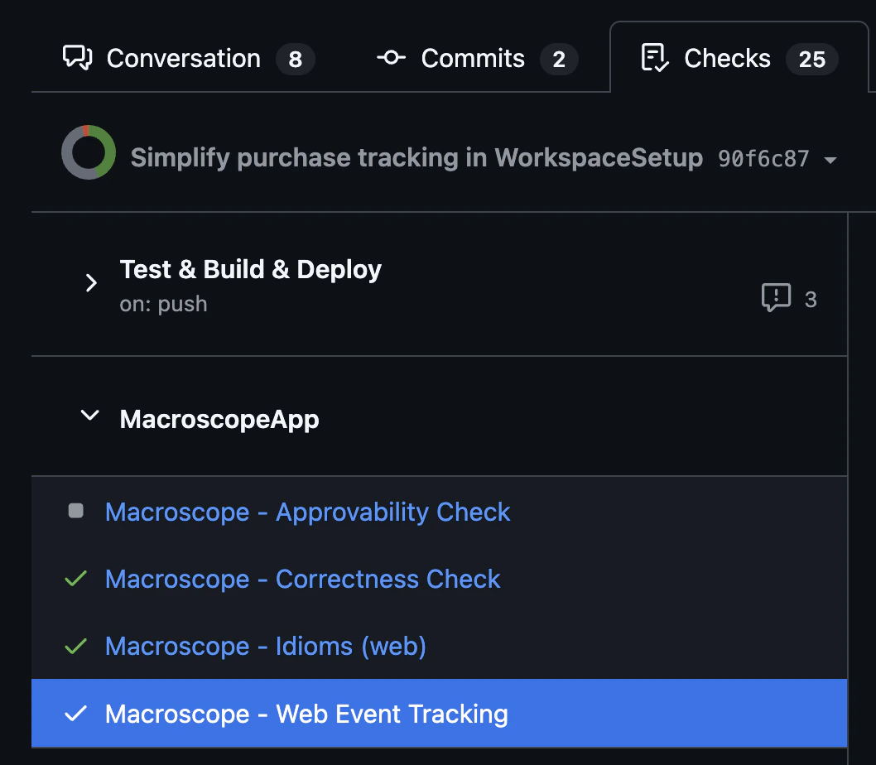
Task: Switch selection to Correctness Check
Action: (x=302, y=579)
